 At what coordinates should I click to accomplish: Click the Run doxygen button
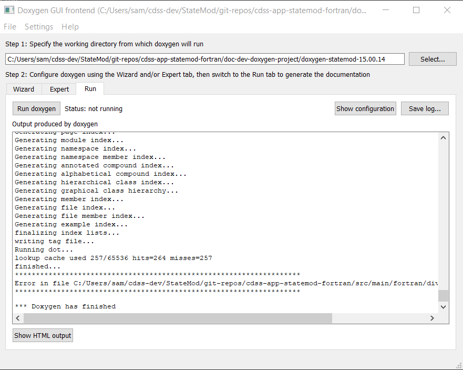tap(36, 108)
